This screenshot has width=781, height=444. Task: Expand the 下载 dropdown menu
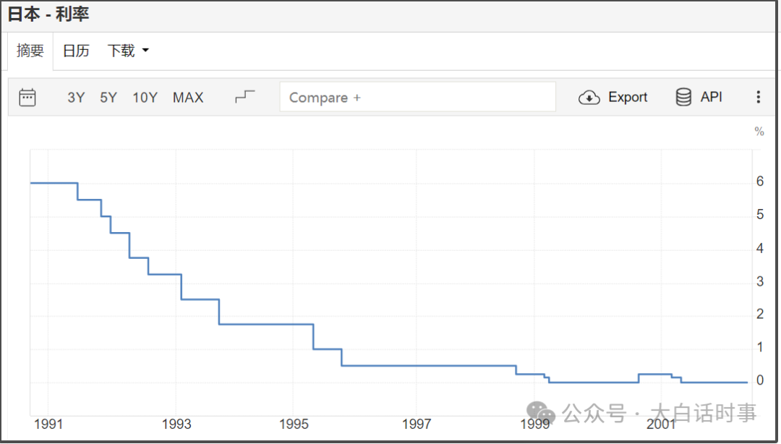click(x=128, y=51)
